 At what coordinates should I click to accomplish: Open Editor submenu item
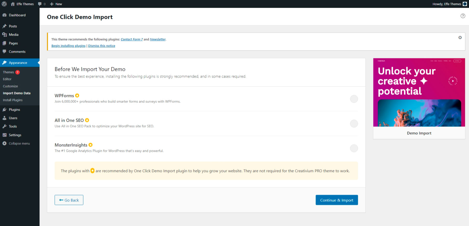click(x=7, y=79)
